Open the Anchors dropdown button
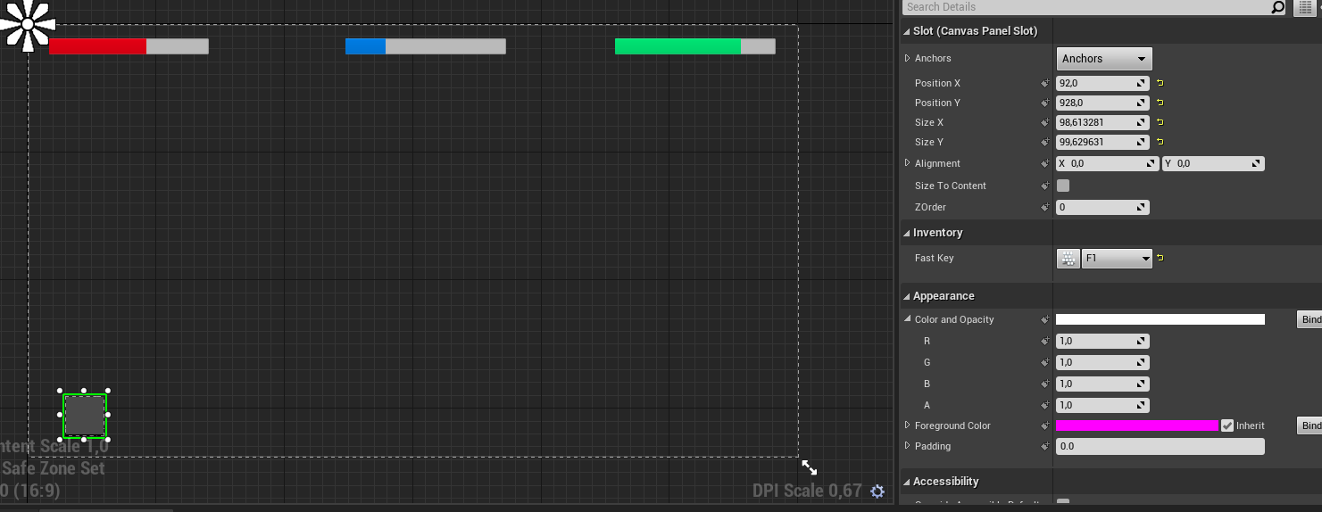 [1104, 59]
